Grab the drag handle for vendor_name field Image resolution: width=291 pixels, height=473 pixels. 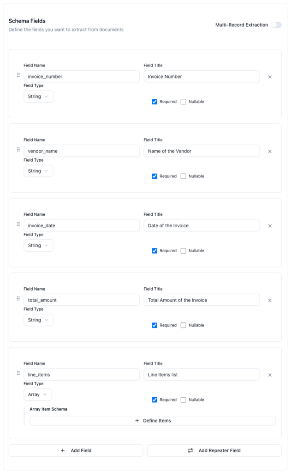click(18, 149)
